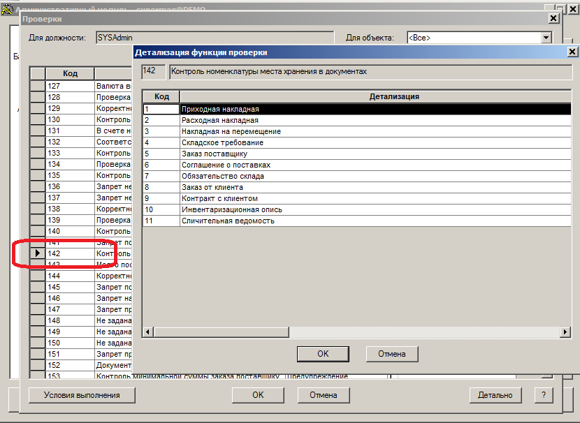Click OK in the Детализация dialog
The image size is (580, 423).
pyautogui.click(x=323, y=354)
